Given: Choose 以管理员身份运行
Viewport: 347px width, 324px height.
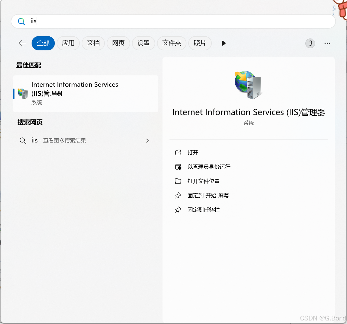Looking at the screenshot, I should (209, 167).
